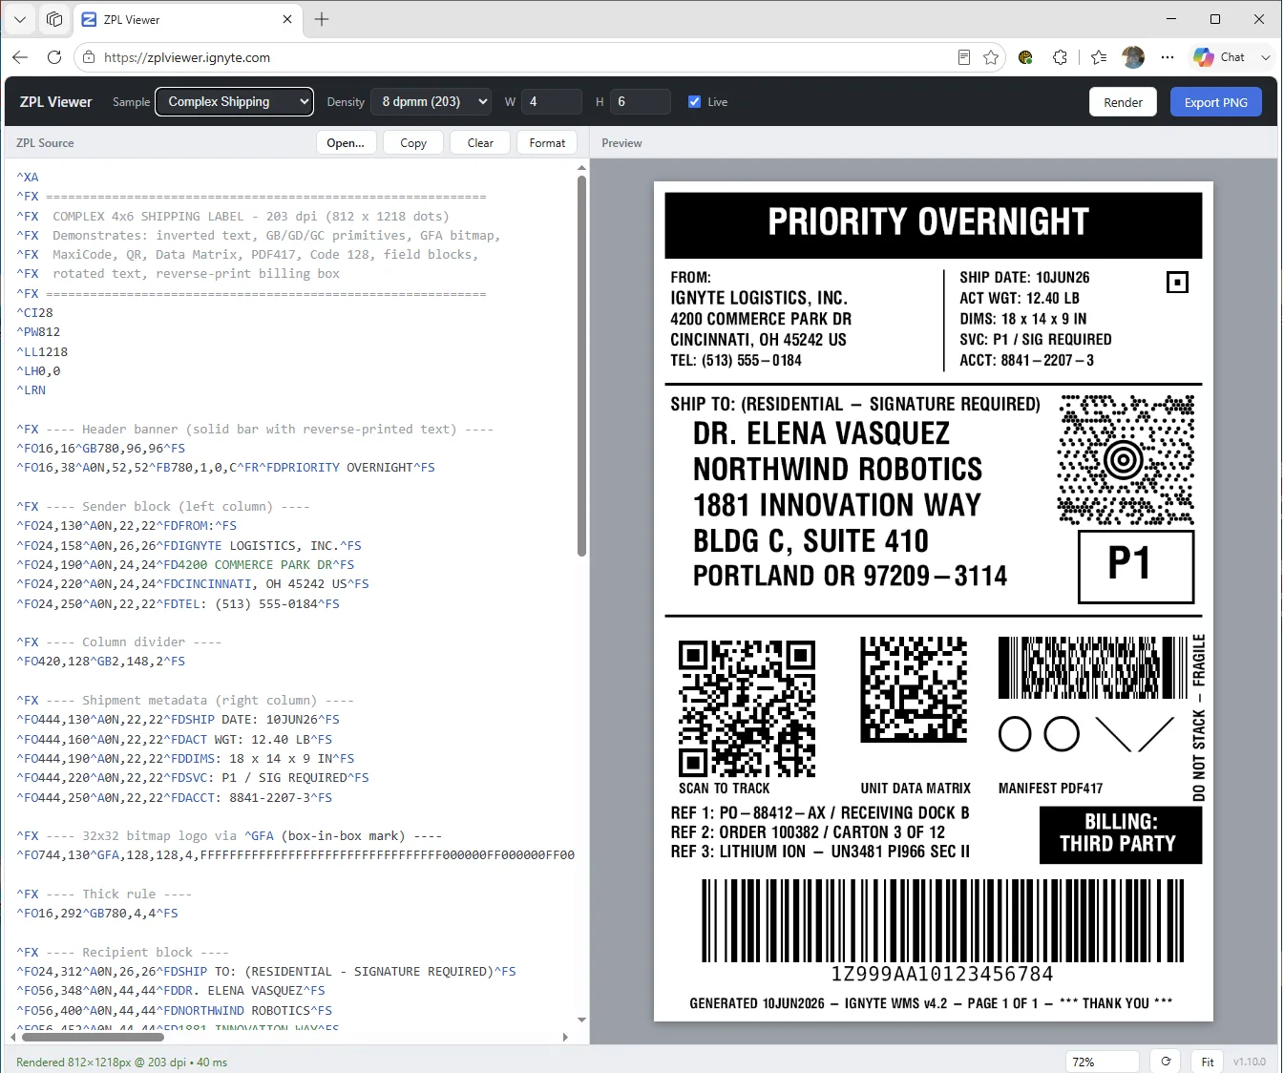The image size is (1284, 1073).
Task: Click the Recipient block comment line
Action: pos(122,952)
